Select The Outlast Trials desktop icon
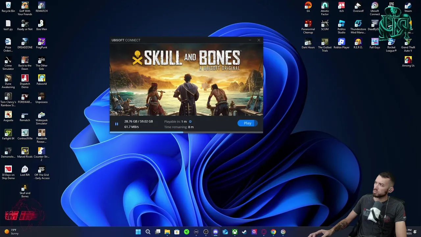This screenshot has height=237, width=421. (x=325, y=45)
